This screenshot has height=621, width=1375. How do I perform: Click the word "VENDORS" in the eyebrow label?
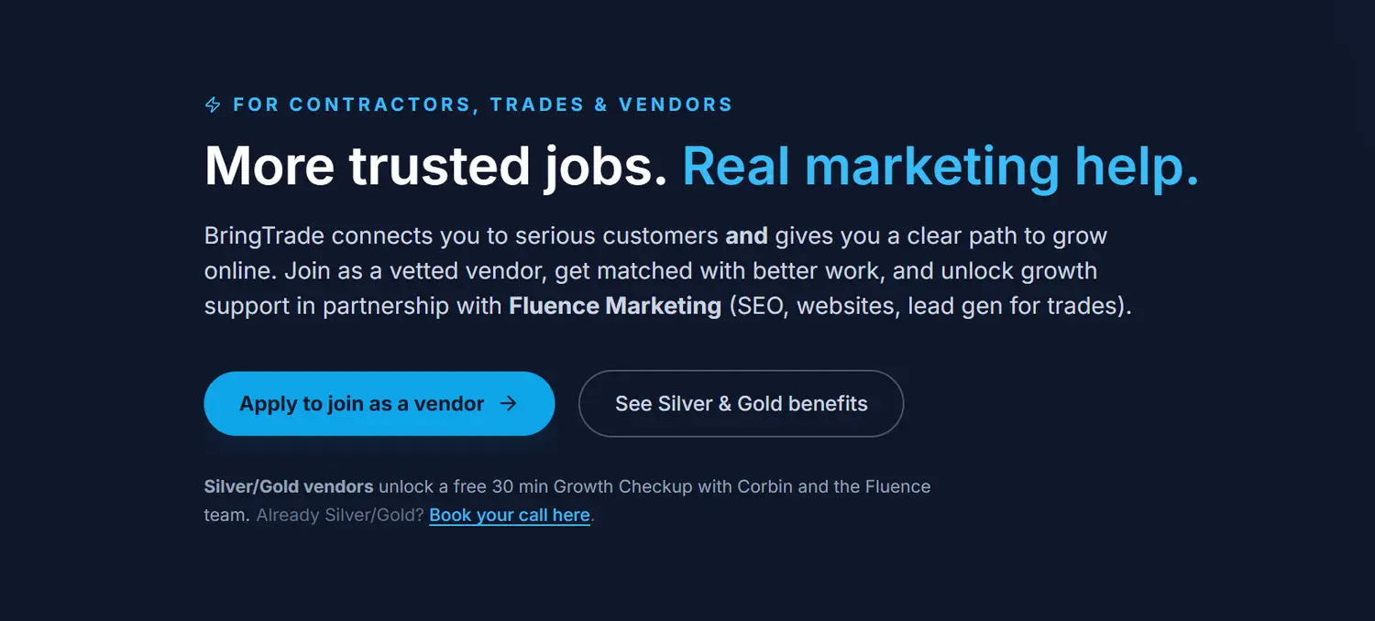[676, 104]
